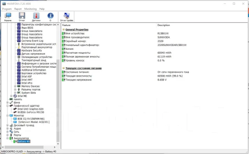Expand the Intel ME node
The height and width of the screenshot is (154, 249).
(x=11, y=96)
